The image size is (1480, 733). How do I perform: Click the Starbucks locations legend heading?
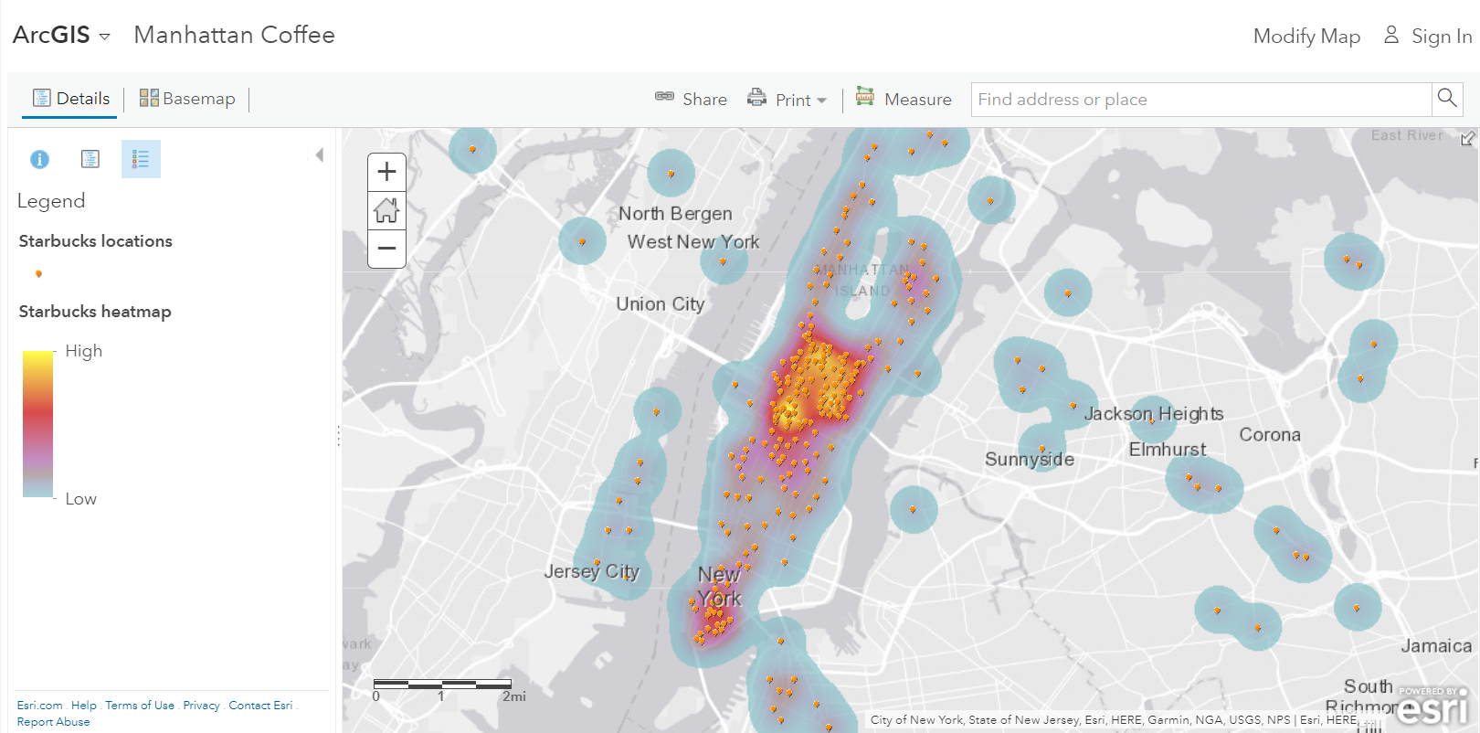(x=95, y=241)
